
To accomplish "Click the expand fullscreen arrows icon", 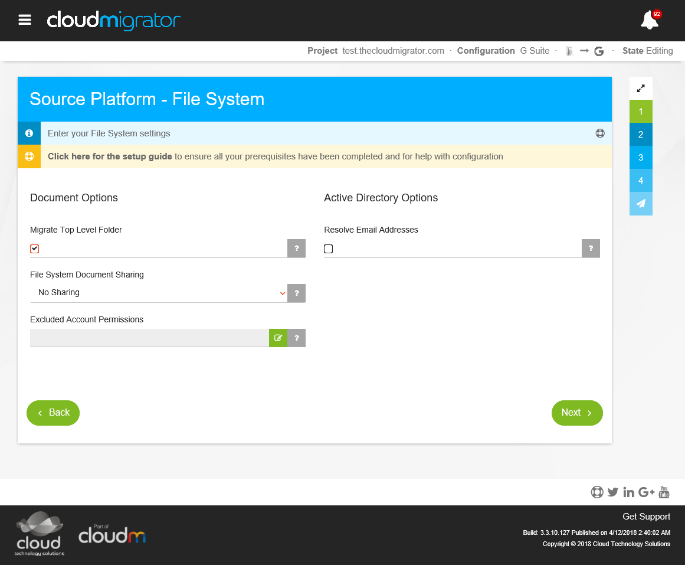I will (x=641, y=89).
